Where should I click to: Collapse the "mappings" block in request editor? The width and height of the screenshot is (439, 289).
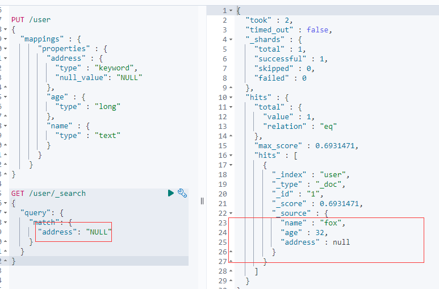point(5,39)
